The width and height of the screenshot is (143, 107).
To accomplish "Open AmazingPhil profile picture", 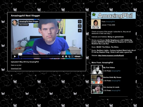I will (96, 24).
